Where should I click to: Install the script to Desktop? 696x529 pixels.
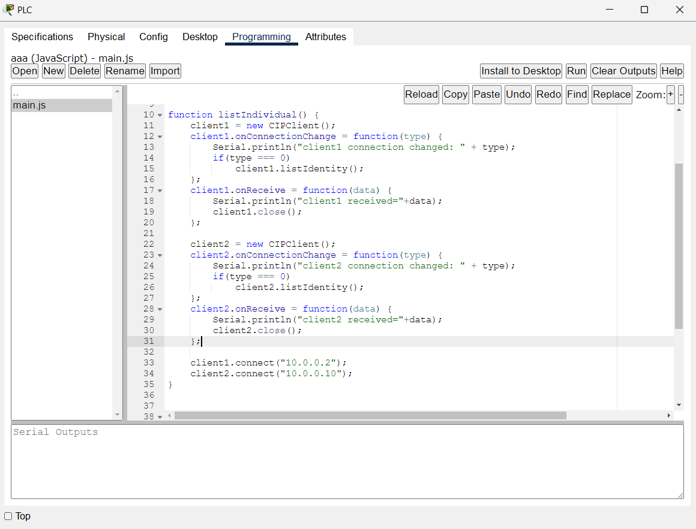click(x=521, y=71)
